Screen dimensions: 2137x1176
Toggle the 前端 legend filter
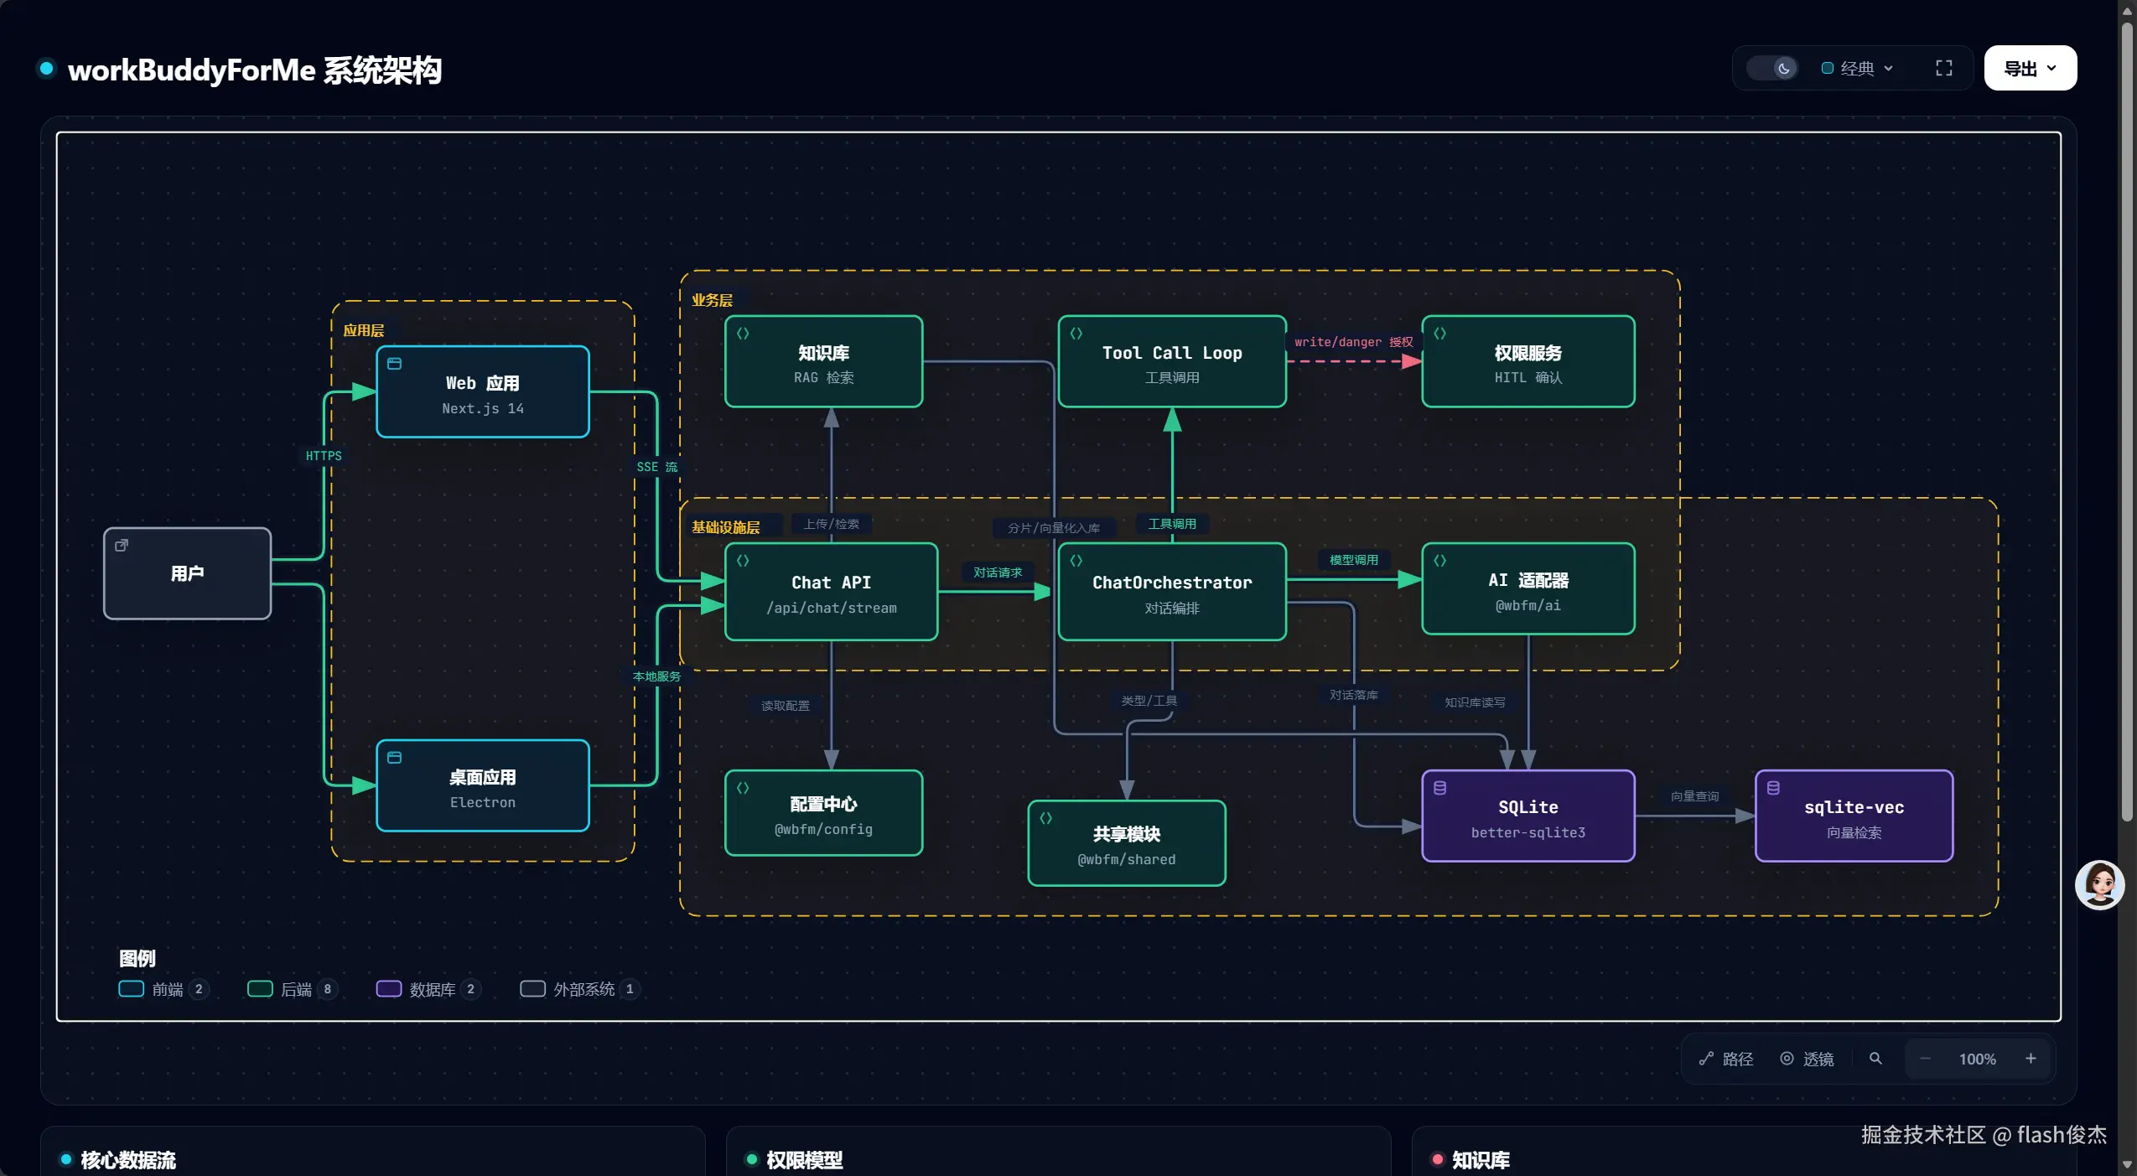pyautogui.click(x=163, y=989)
